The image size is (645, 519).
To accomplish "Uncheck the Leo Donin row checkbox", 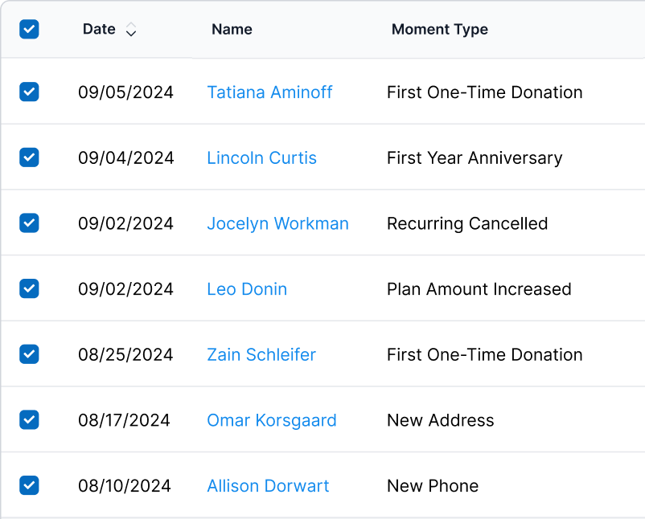I will point(29,288).
